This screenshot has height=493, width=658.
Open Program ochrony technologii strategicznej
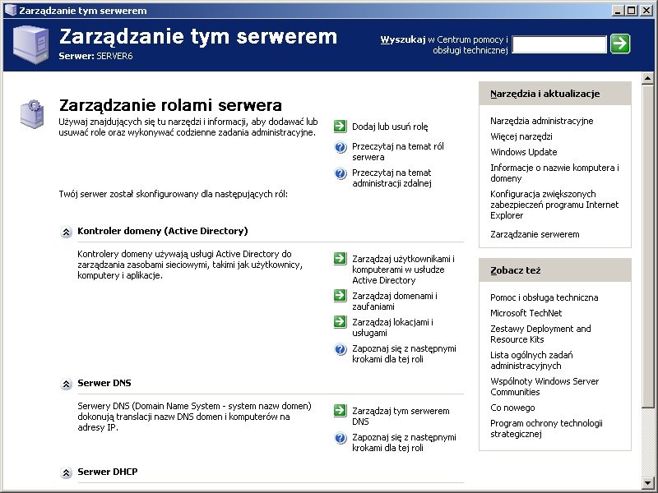pos(546,428)
